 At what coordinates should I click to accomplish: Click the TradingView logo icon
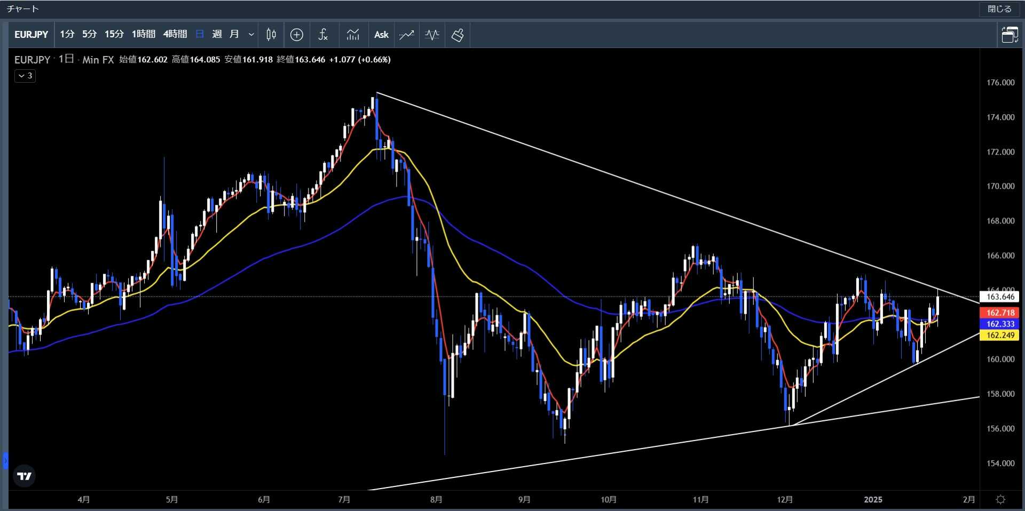click(24, 476)
